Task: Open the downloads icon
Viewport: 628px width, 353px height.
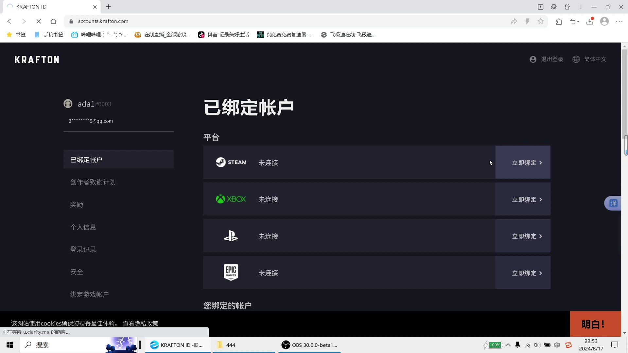Action: click(590, 21)
